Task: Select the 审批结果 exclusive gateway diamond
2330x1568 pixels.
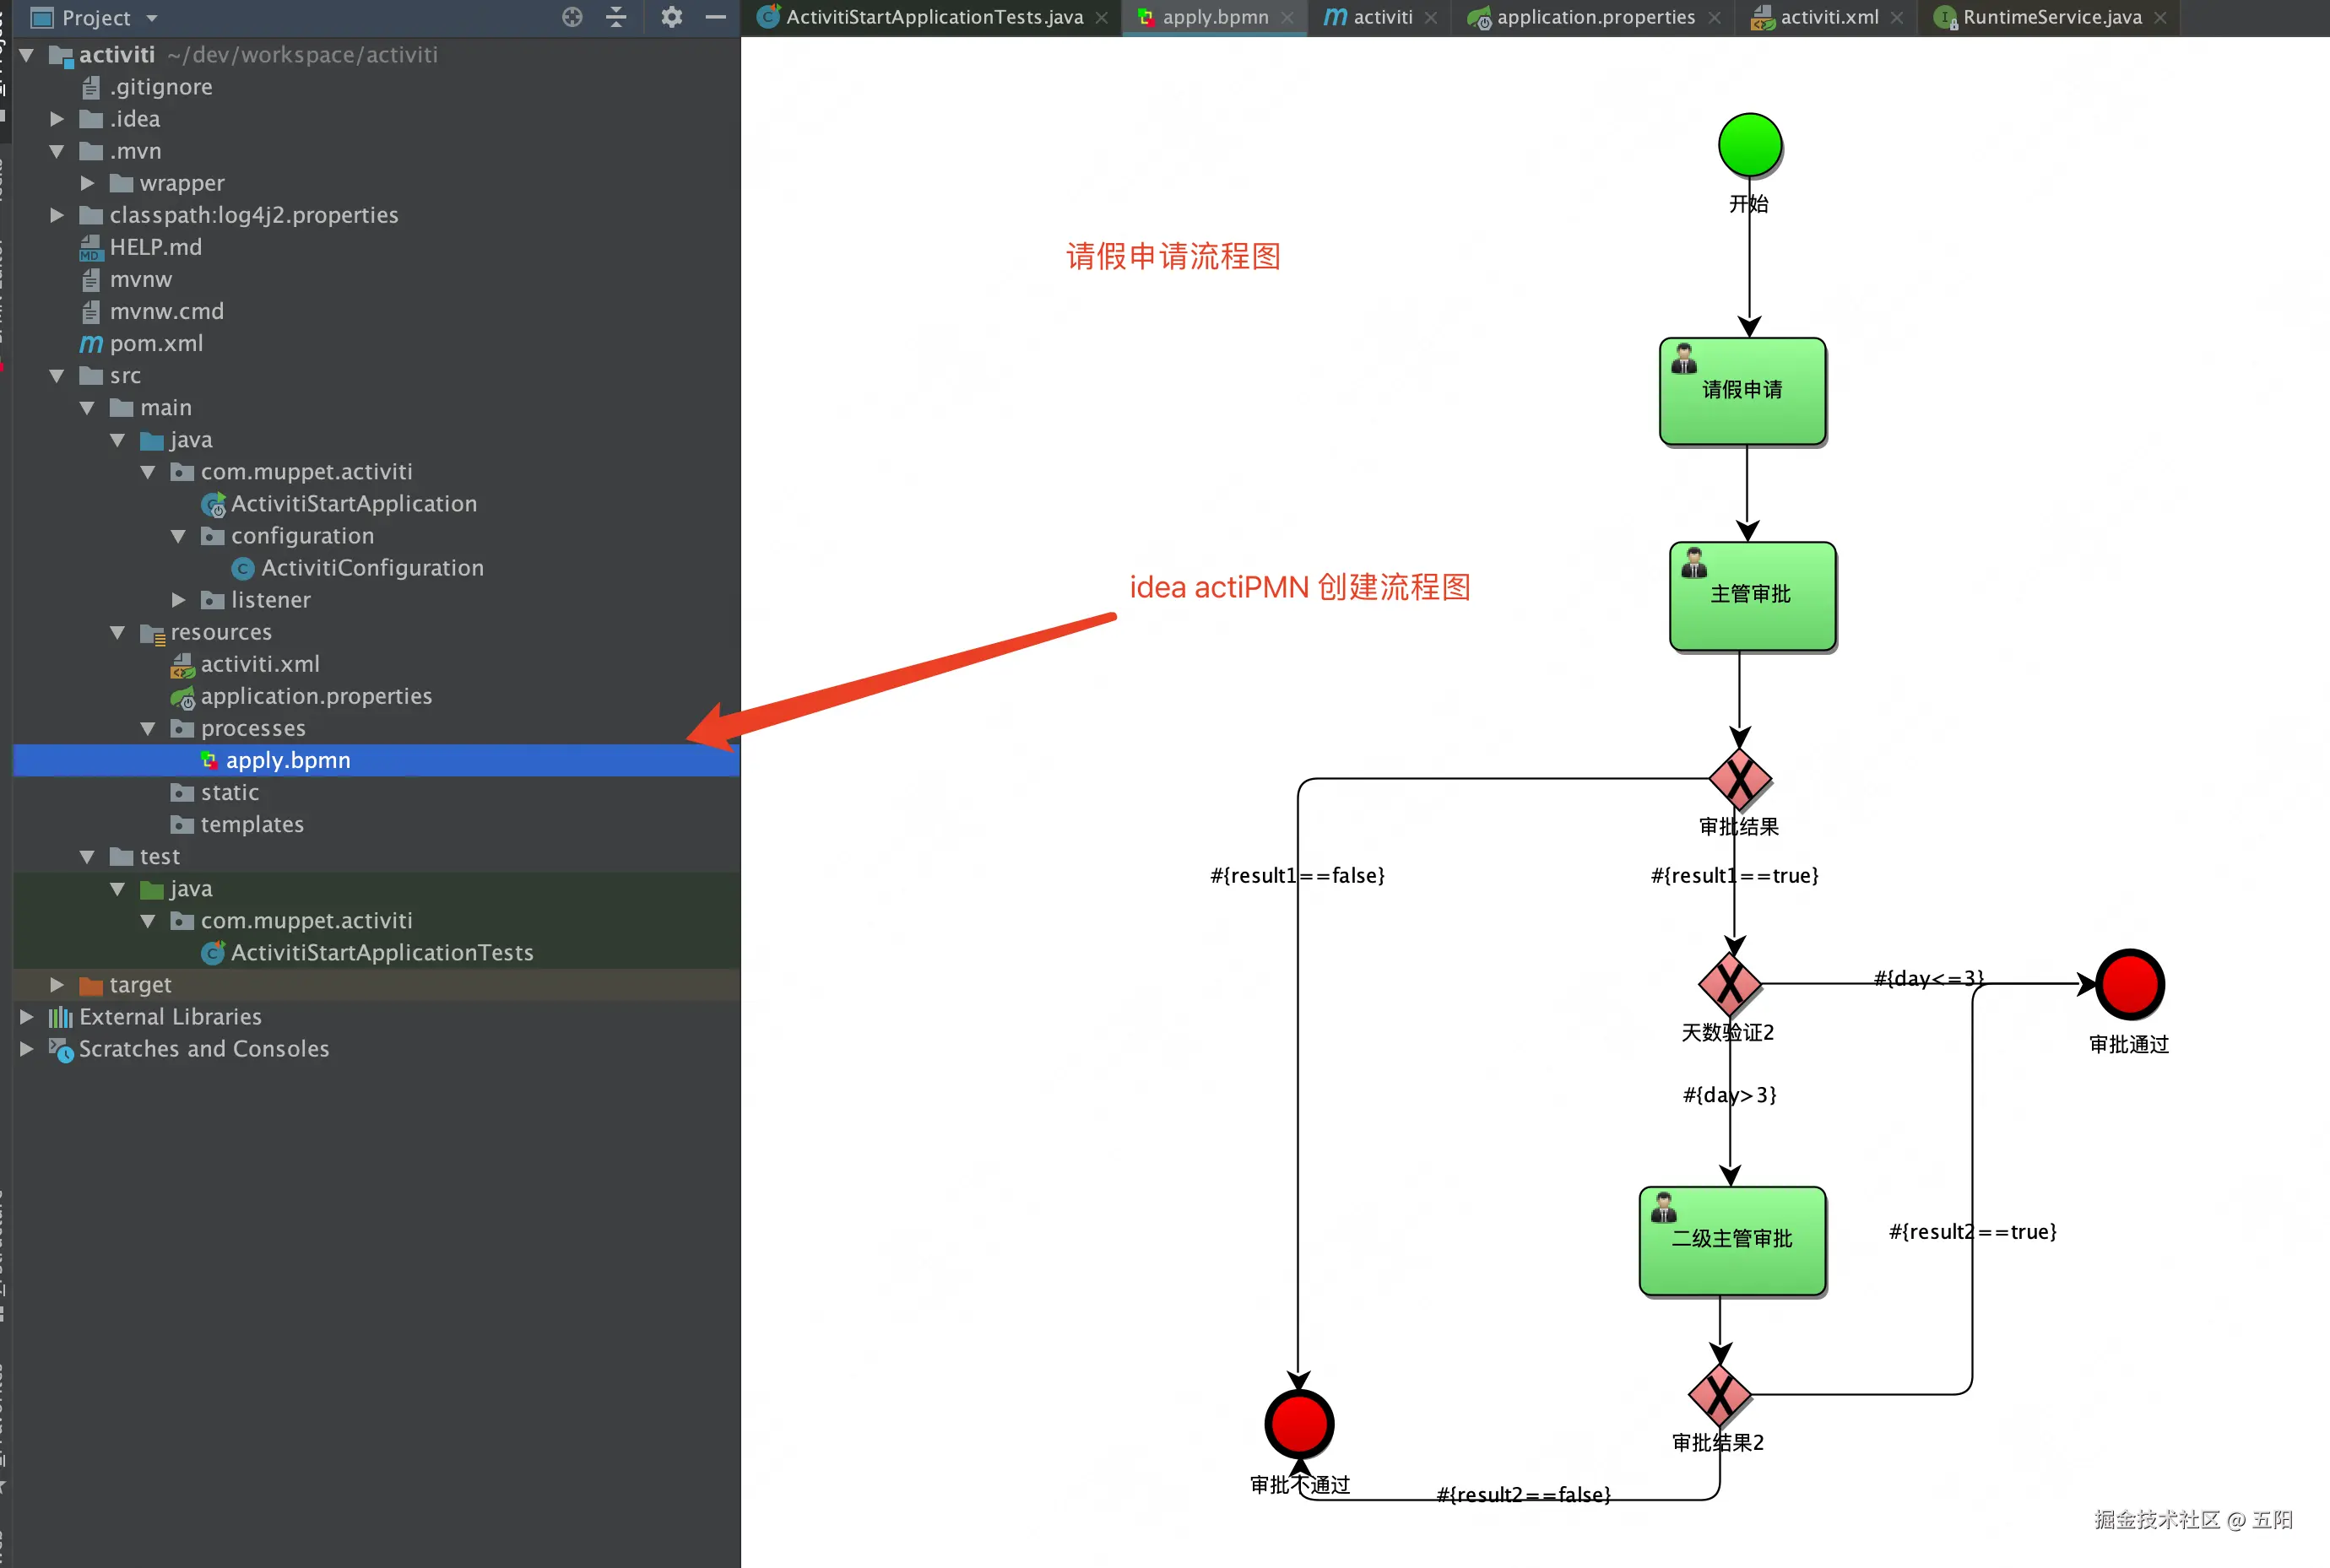Action: pyautogui.click(x=1740, y=779)
